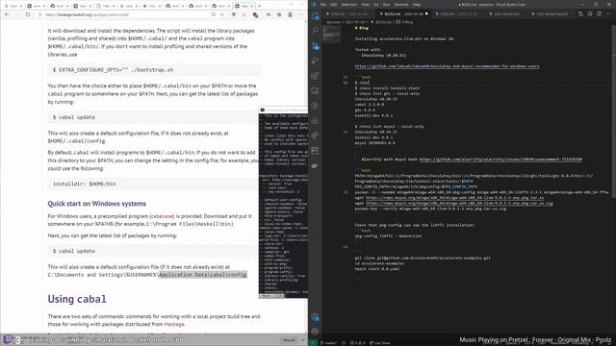Open the Run menu in VS Code
Screen dimensions: 616x346
386,4
